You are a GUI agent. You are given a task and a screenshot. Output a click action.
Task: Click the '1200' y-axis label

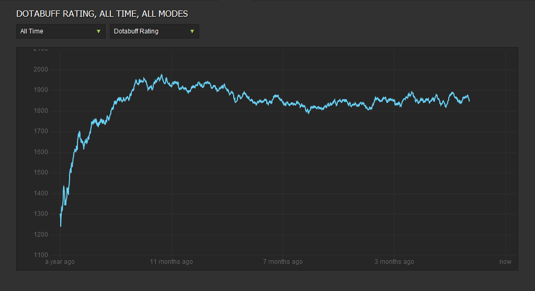(41, 235)
